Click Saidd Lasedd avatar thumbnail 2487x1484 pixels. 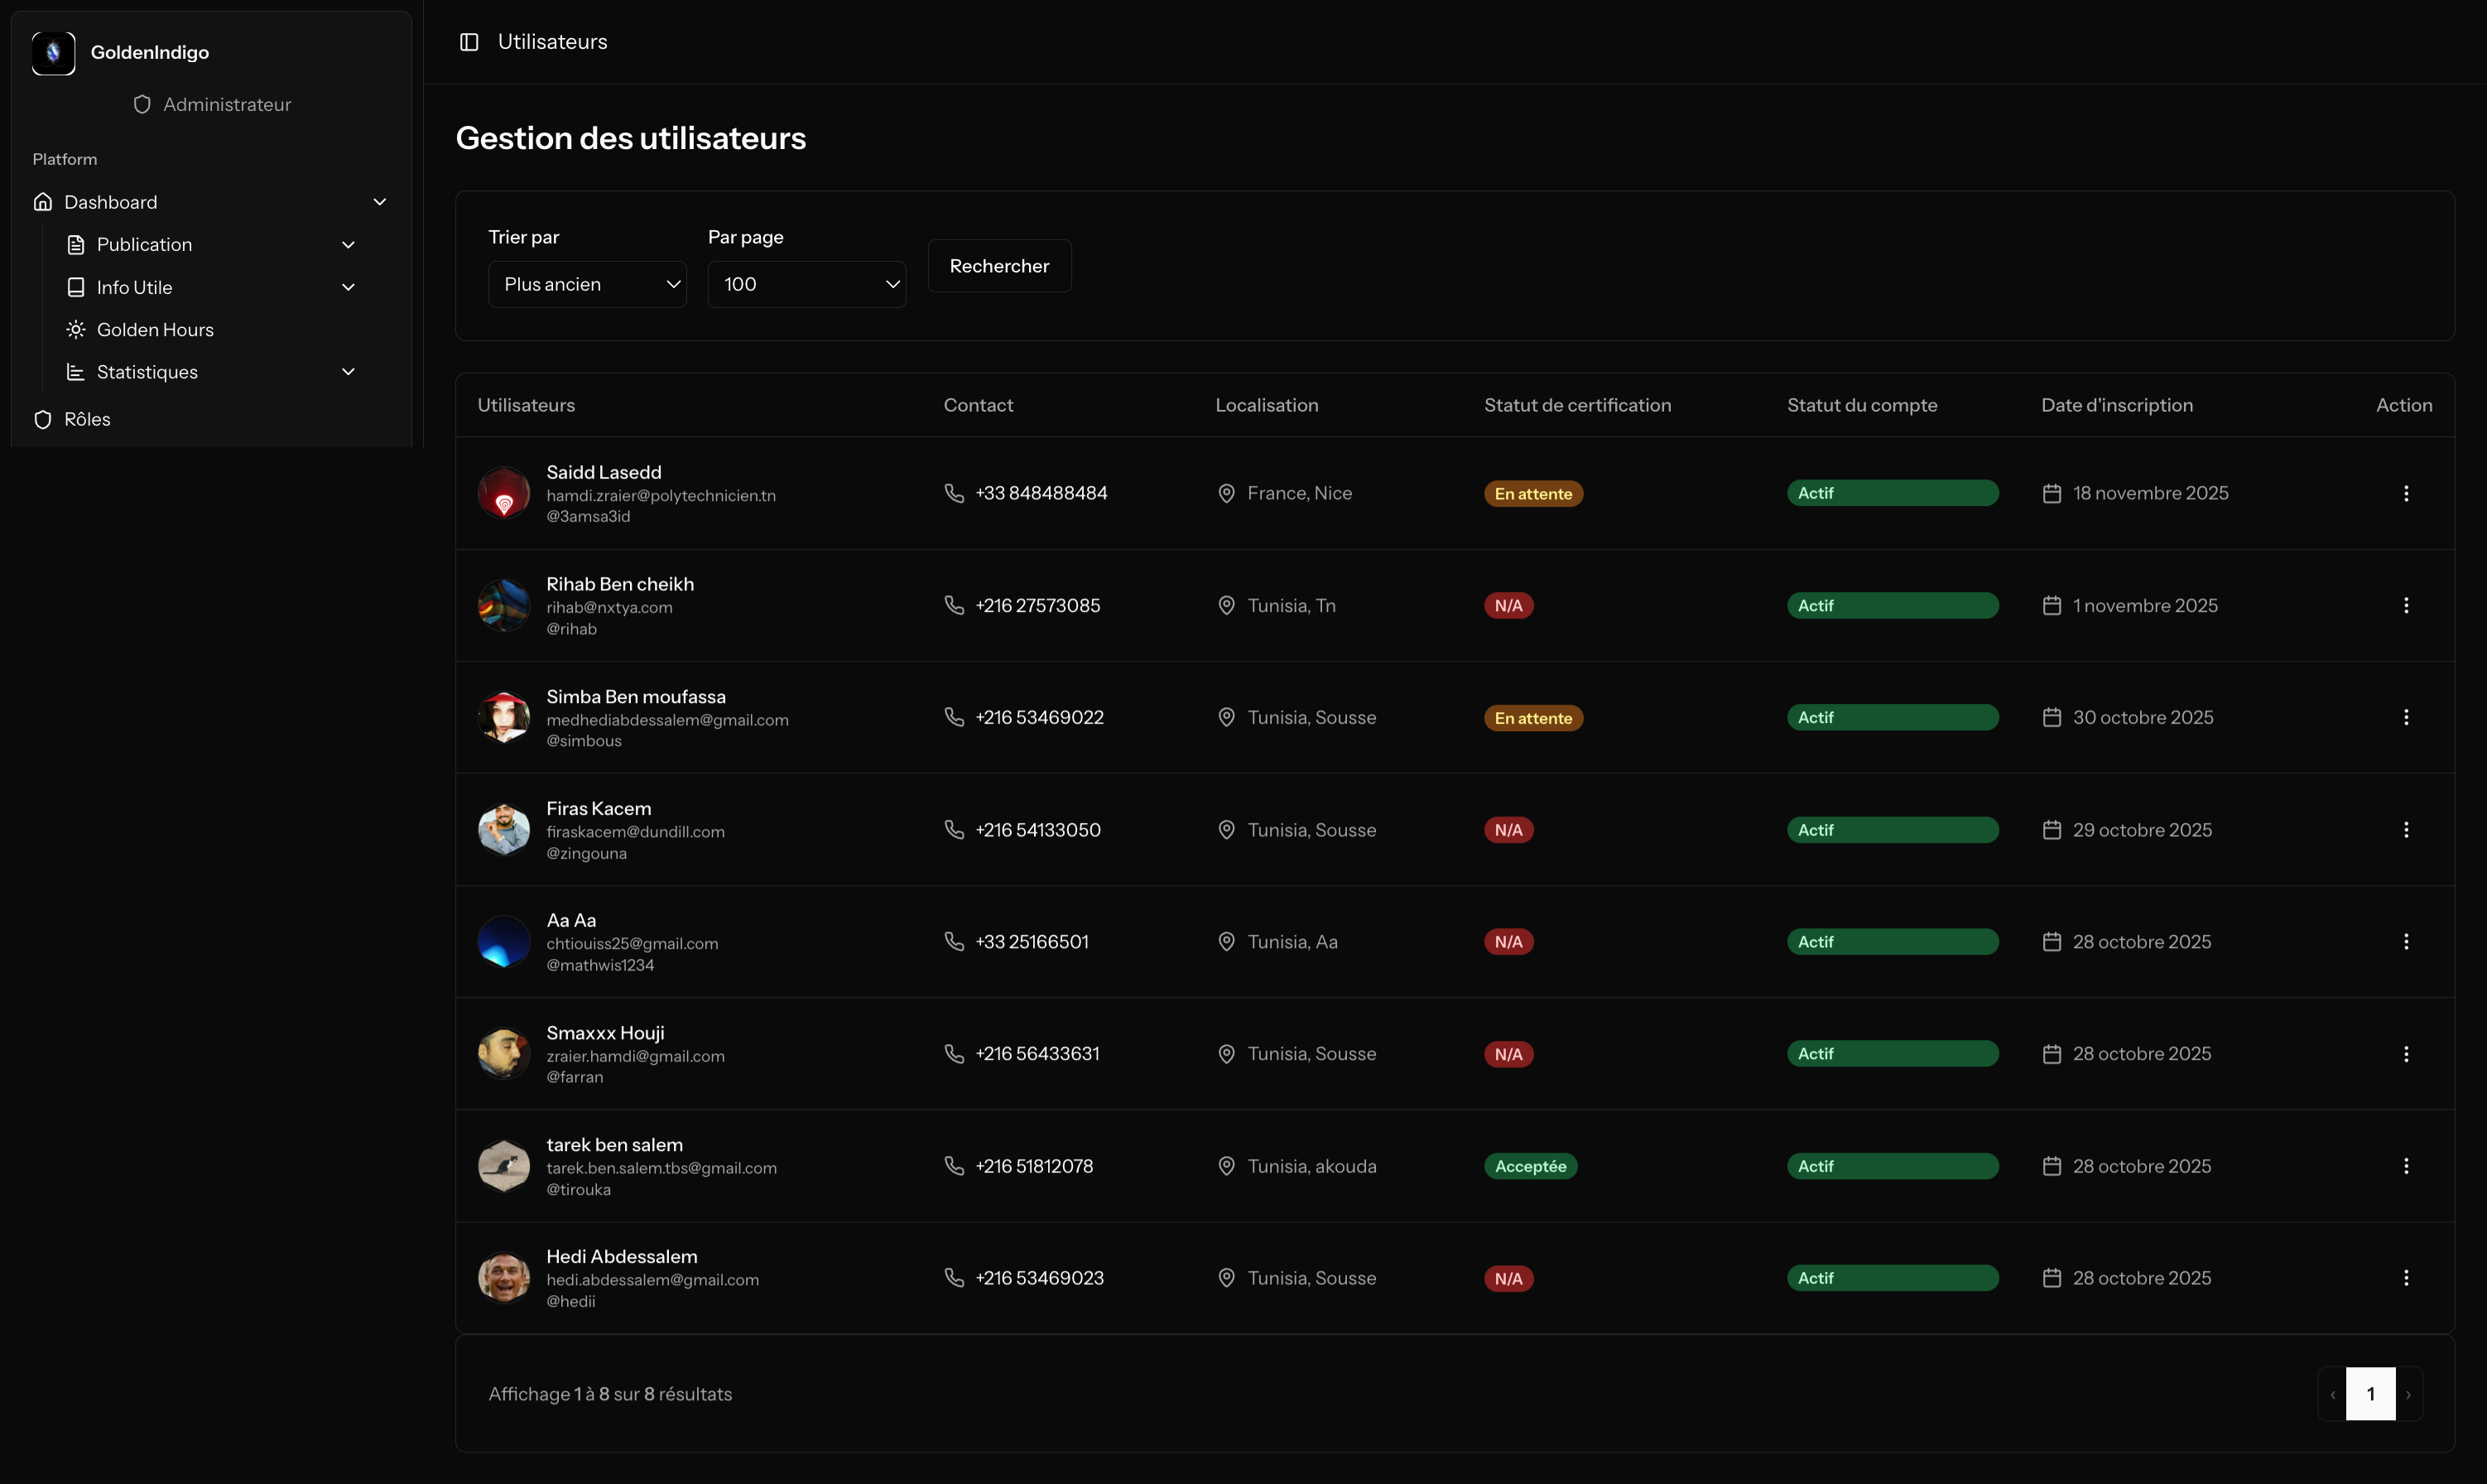(504, 493)
